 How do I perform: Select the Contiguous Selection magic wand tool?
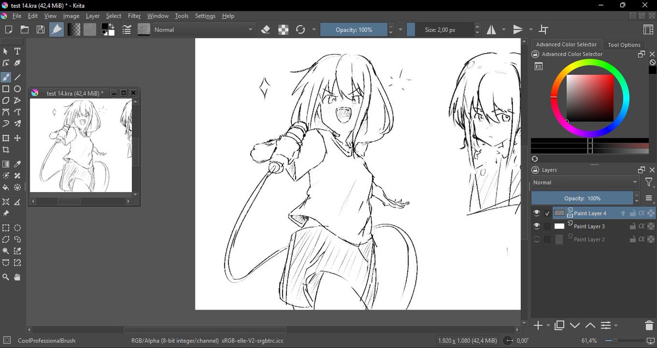[5, 251]
